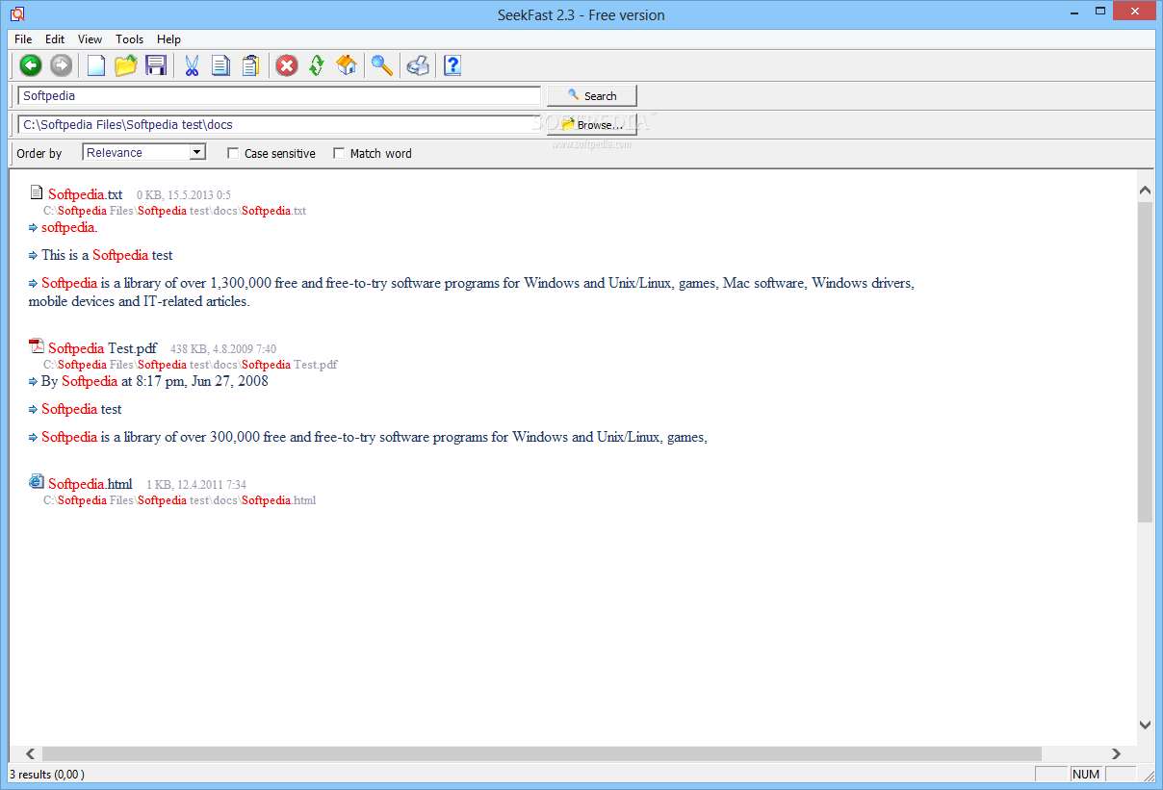
Task: Click blue arrow next to 'softpedia.' snippet
Action: (34, 228)
